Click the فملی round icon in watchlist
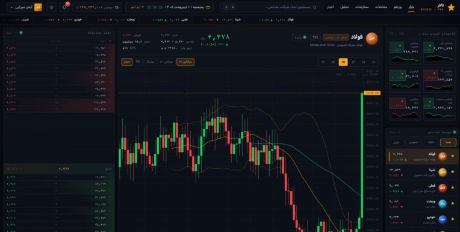This screenshot has height=232, width=460. (443, 188)
